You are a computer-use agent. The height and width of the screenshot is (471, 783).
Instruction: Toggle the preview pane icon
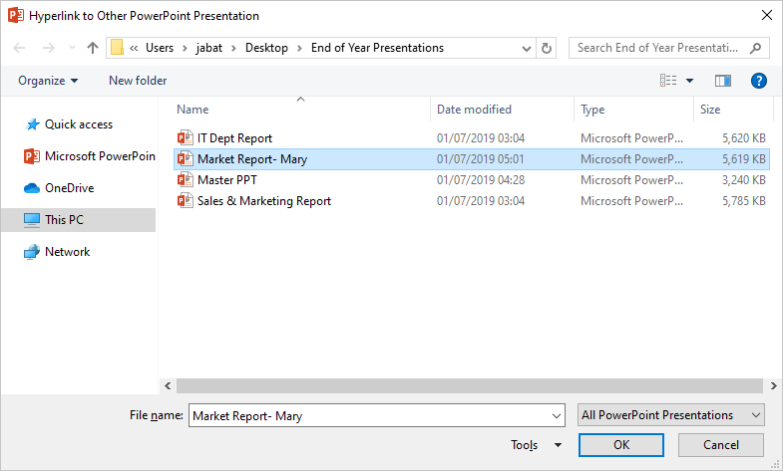(723, 81)
